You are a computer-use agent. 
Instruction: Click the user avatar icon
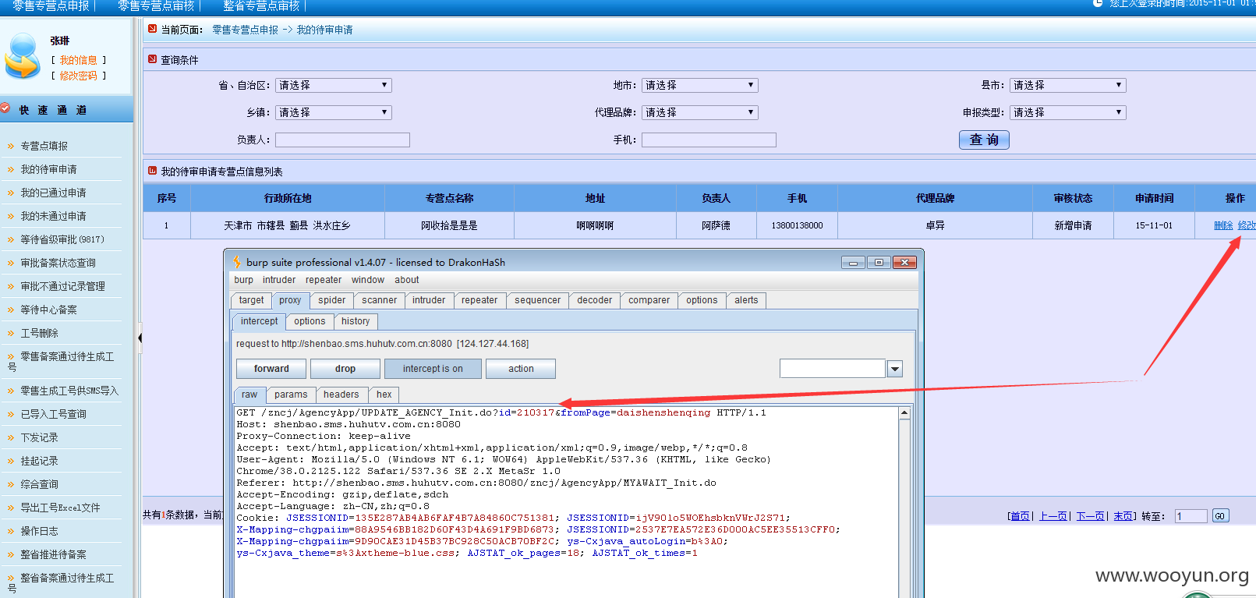point(23,55)
